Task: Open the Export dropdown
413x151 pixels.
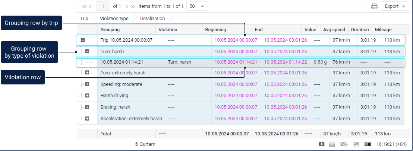Action: pos(394,6)
